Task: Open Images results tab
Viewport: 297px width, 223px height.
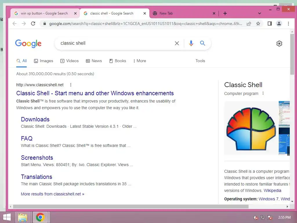Action: [x=44, y=61]
